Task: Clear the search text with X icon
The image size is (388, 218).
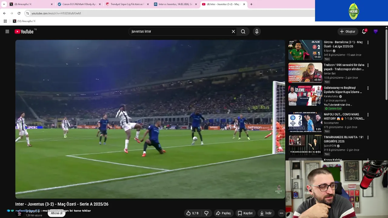Action: click(233, 31)
